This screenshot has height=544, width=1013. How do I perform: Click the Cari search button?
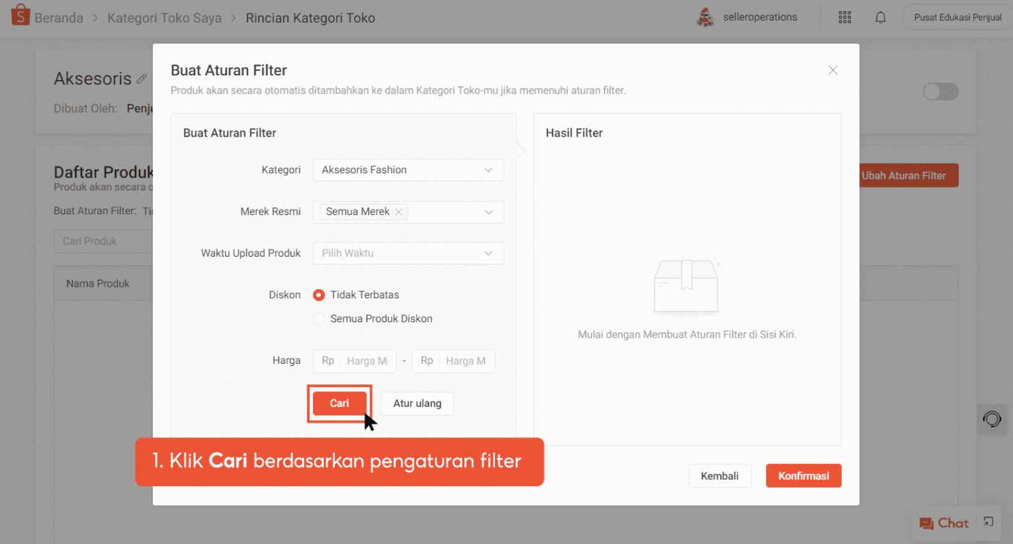(x=340, y=403)
